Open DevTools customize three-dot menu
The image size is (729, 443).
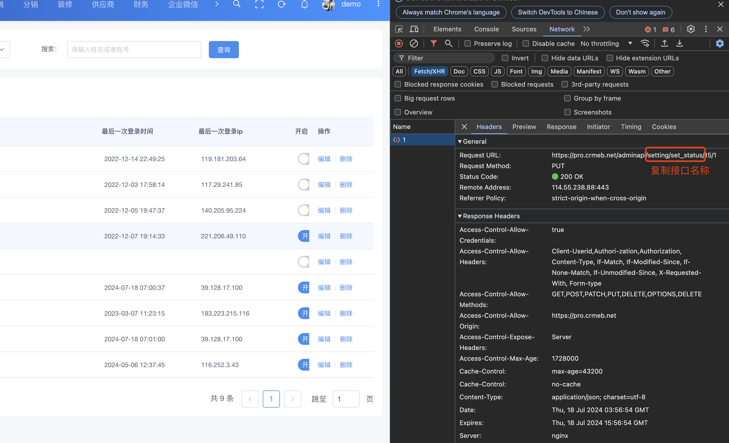[706, 29]
